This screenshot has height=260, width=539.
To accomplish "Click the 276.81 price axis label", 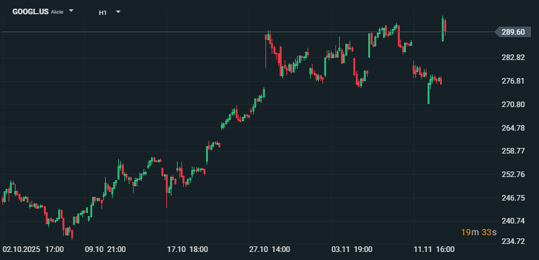I will [513, 81].
